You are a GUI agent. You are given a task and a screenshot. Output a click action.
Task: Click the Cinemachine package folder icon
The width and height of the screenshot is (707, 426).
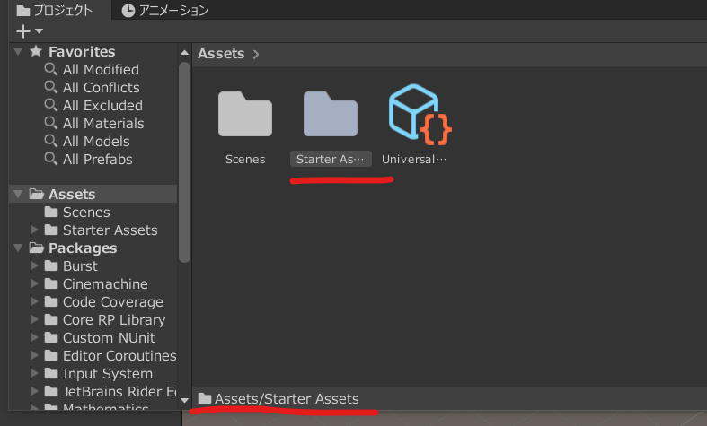tap(51, 284)
